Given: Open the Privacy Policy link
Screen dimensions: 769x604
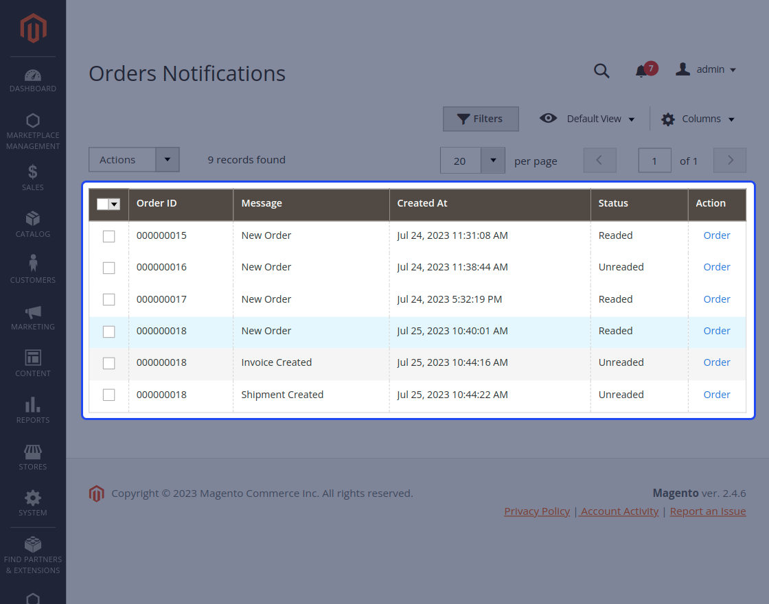Looking at the screenshot, I should [x=536, y=511].
